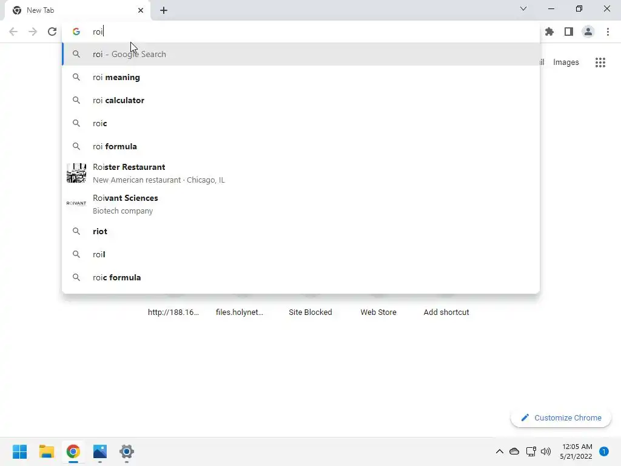Open the http://188.16... shortcut
The width and height of the screenshot is (621, 466).
(173, 312)
